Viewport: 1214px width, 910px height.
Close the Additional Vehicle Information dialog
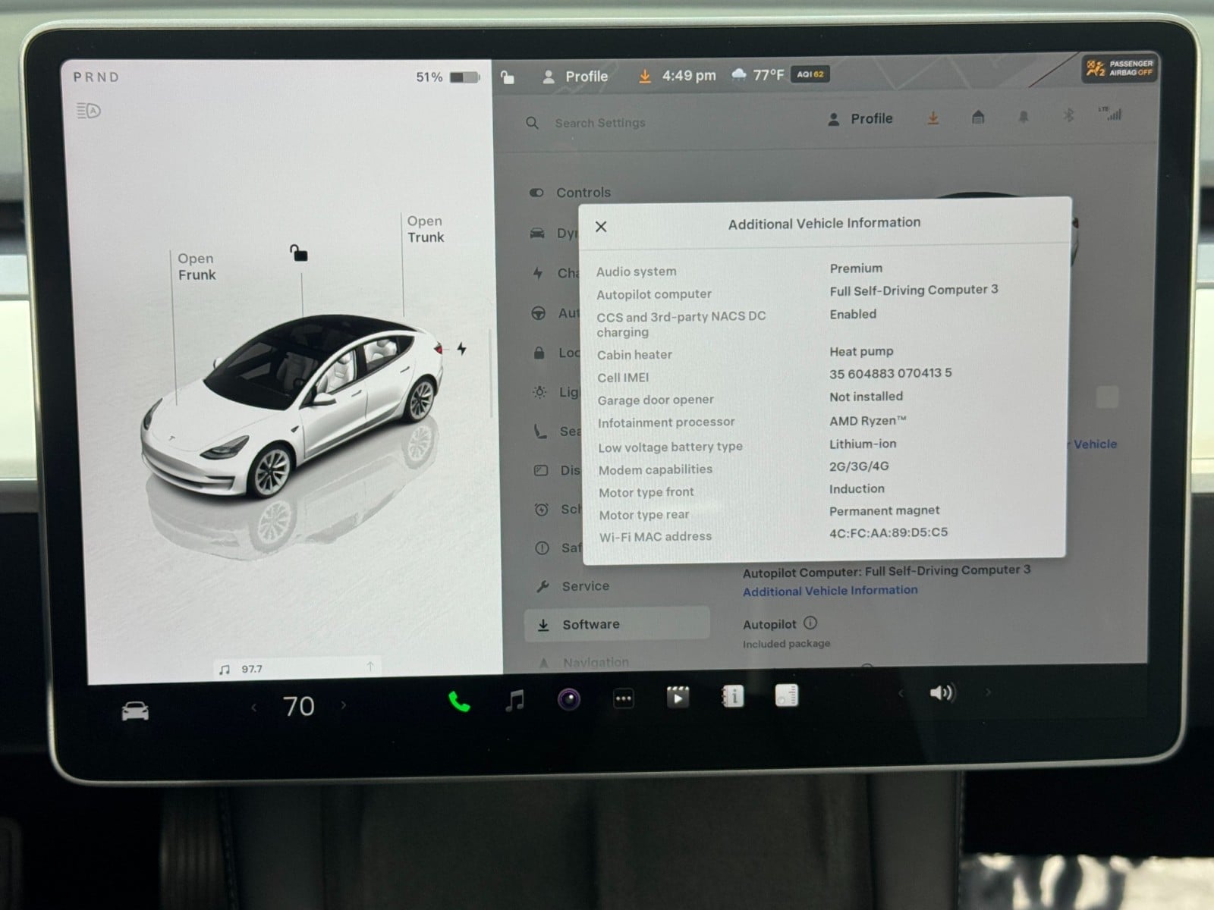click(x=601, y=227)
